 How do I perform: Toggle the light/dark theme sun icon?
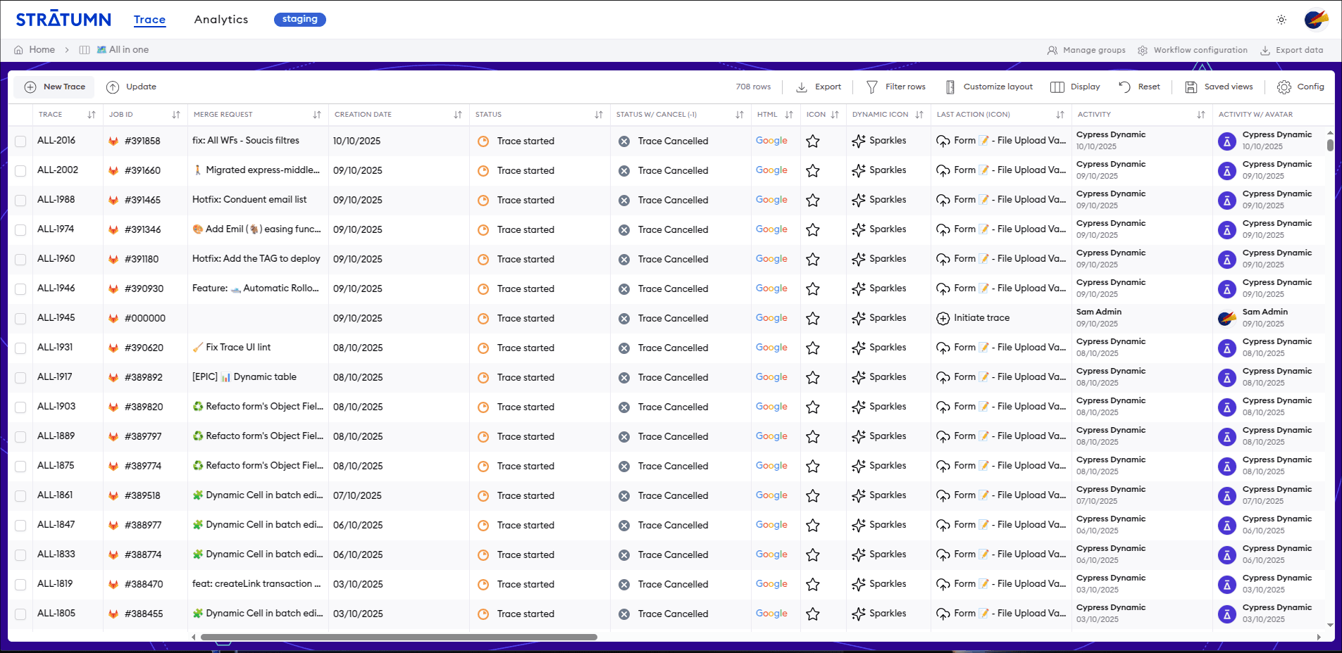[x=1281, y=20]
